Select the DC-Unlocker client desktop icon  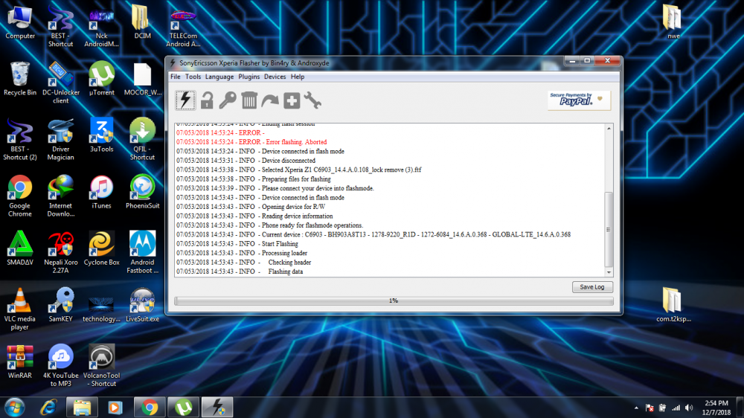click(x=61, y=83)
